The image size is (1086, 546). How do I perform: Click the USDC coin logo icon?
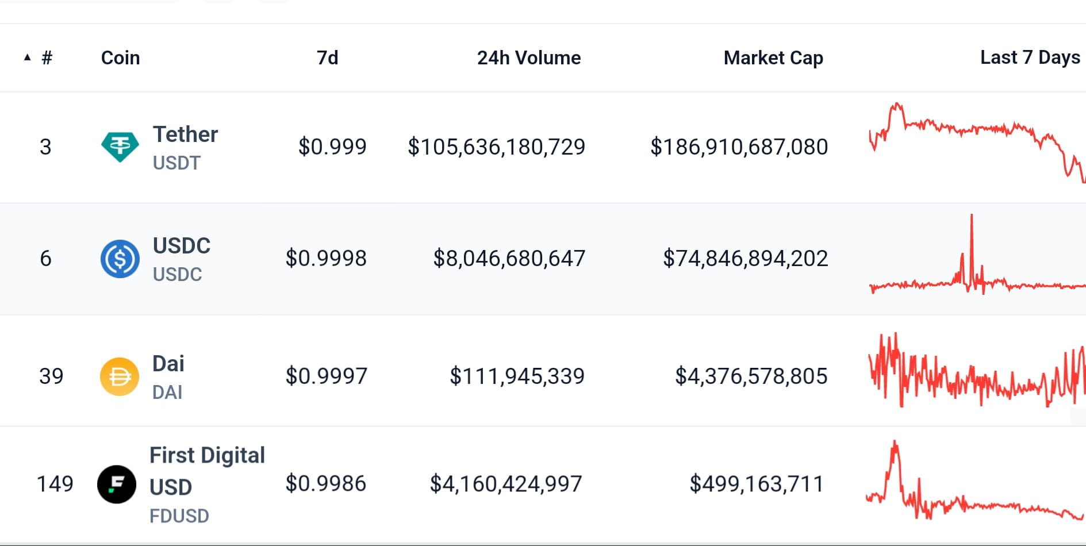120,259
